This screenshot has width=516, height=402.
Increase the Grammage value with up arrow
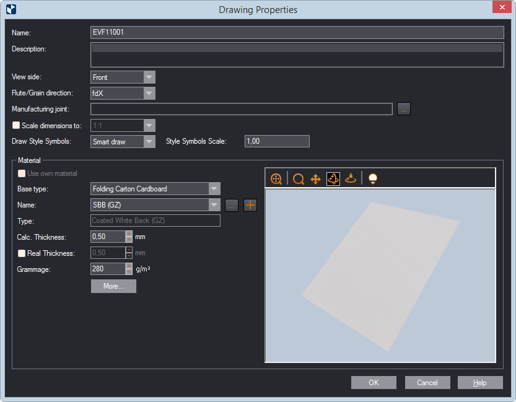pyautogui.click(x=129, y=266)
